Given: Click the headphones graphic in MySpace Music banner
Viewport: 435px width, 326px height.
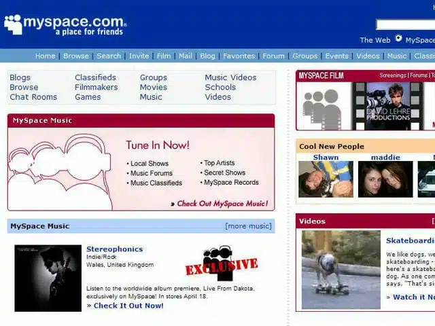Looking at the screenshot, I should [x=61, y=170].
